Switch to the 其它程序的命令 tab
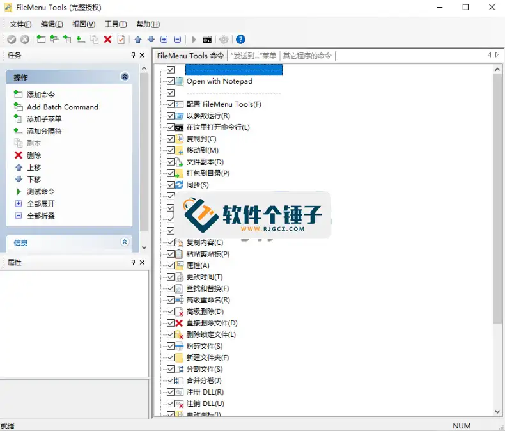This screenshot has height=431, width=505. point(307,56)
